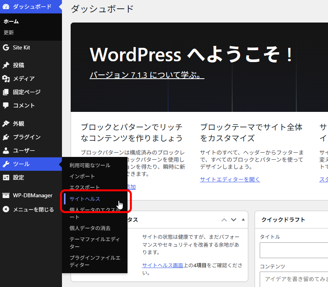328x287 pixels.
Task: Select テーマファイルエディター in the flyout
Action: tap(95, 243)
